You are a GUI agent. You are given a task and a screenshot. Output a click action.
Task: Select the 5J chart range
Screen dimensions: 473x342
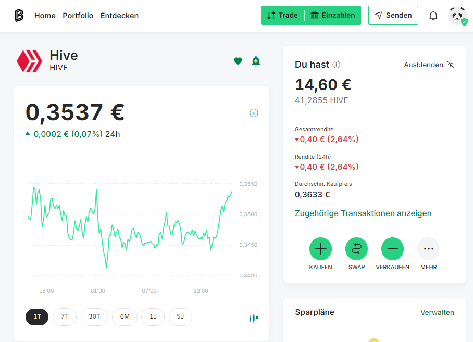tap(180, 316)
